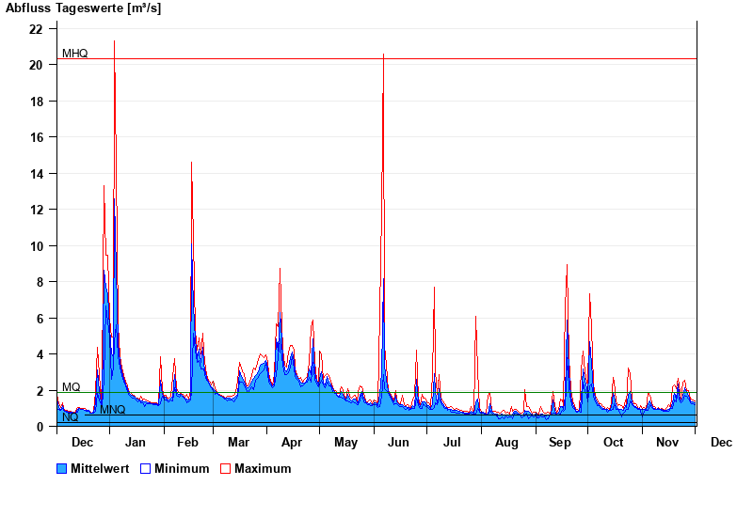Click the MNQ reference line label
753x517 pixels.
click(x=113, y=410)
